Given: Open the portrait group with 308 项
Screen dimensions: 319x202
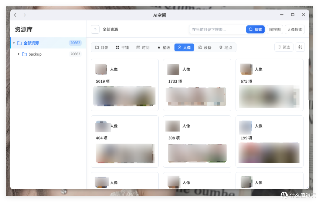Looking at the screenshot, I should 197,142.
